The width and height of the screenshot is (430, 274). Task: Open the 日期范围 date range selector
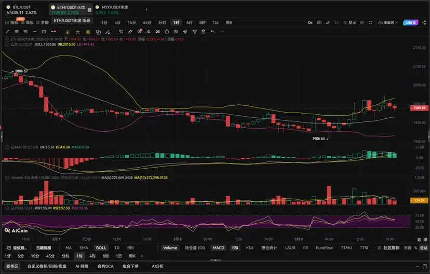click(44, 248)
